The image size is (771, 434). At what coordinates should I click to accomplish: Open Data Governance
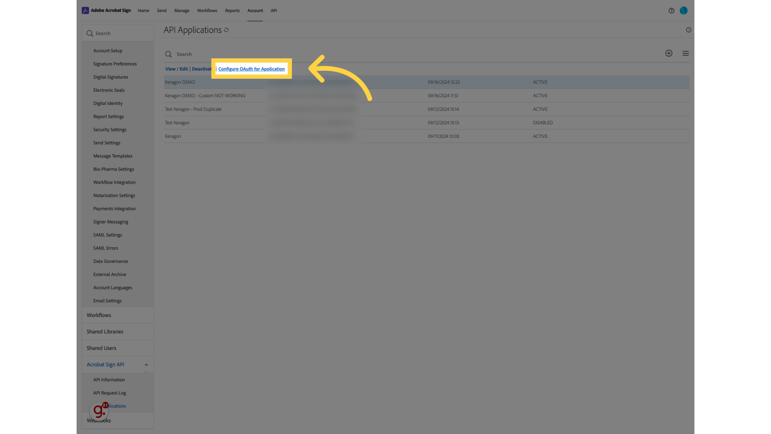pyautogui.click(x=111, y=262)
